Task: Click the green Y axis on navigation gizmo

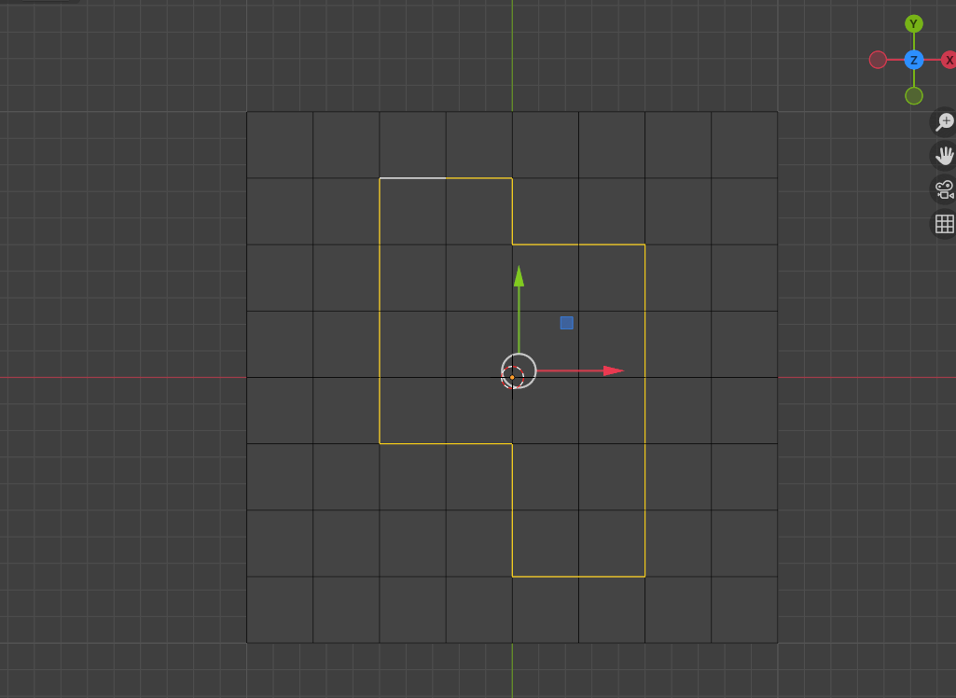Action: (x=913, y=24)
